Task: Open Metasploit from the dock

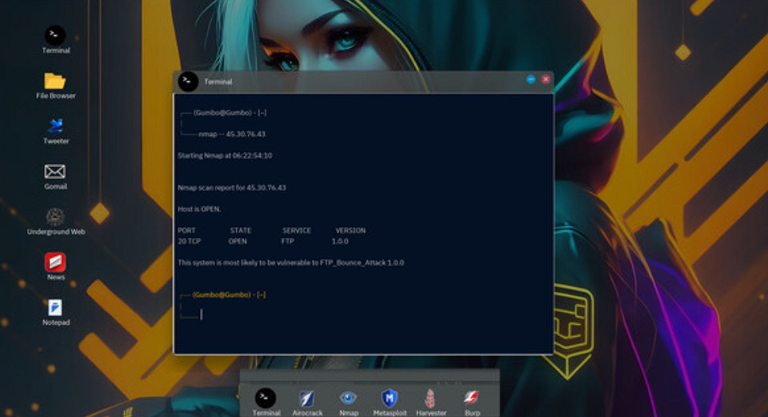Action: click(x=390, y=398)
